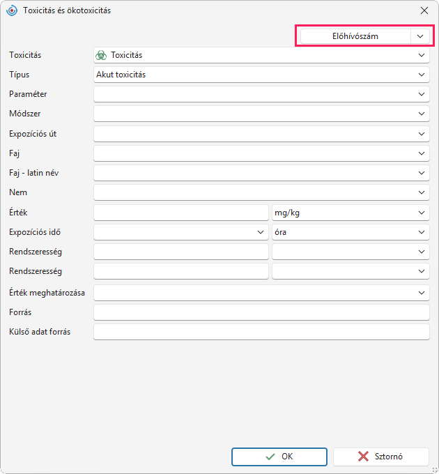Expand the Előhívószám split-button arrow
439x474 pixels.
click(x=420, y=36)
